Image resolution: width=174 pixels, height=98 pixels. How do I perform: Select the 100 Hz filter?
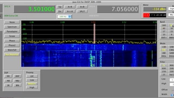click(171, 71)
